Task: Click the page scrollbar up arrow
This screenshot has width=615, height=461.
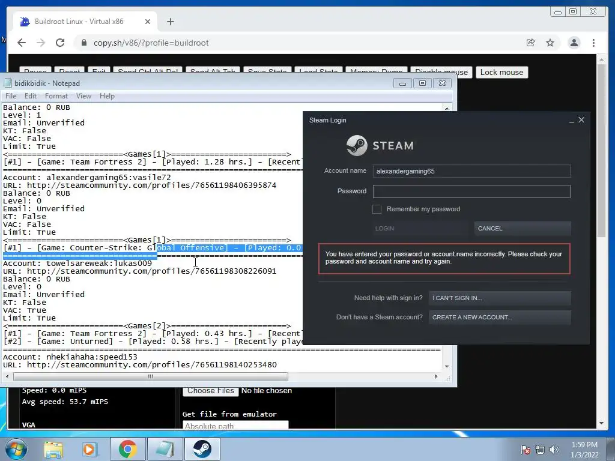Action: [x=601, y=60]
